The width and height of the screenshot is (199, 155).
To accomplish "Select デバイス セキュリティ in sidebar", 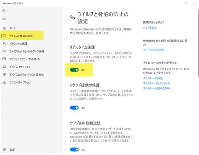I will tap(20, 67).
